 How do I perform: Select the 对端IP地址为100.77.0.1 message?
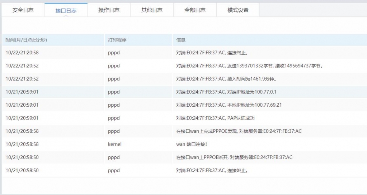pos(226,92)
